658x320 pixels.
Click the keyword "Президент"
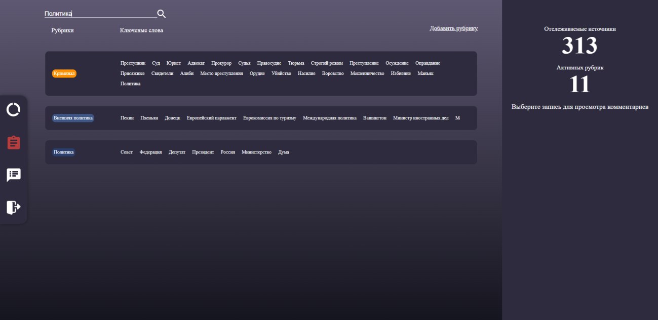coord(203,152)
